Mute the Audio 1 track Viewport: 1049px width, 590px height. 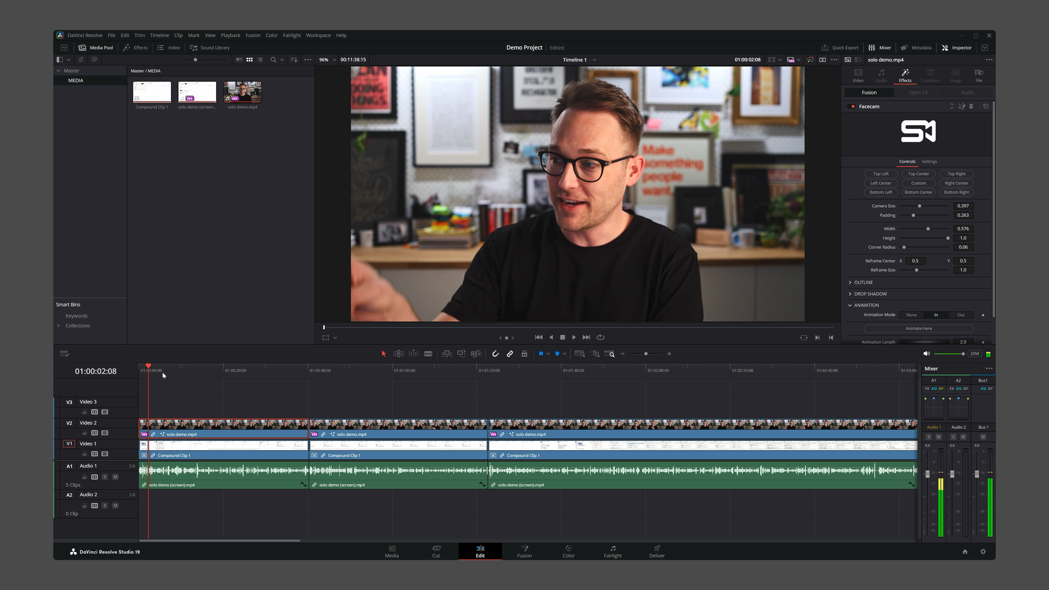[x=116, y=477]
